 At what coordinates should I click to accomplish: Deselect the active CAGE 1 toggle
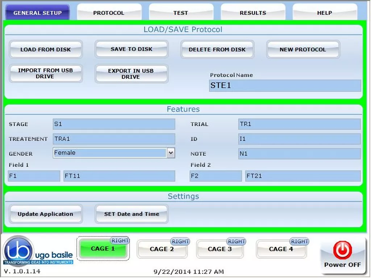click(x=103, y=249)
